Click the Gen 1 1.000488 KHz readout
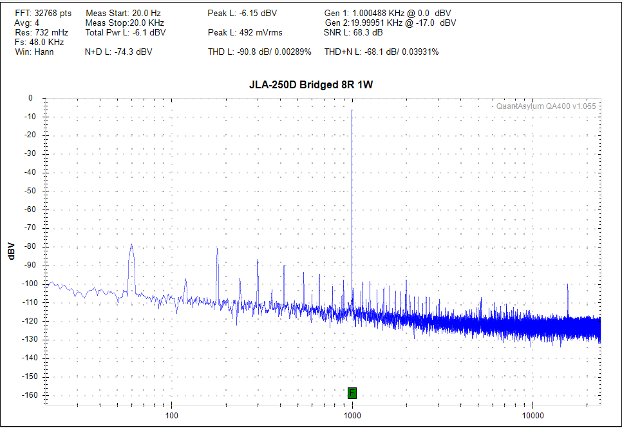Viewport: 622px width, 428px height. pos(388,13)
